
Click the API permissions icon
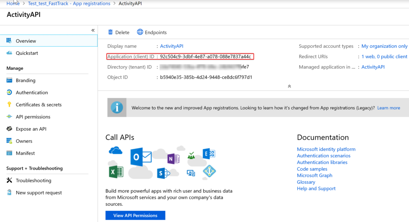(9, 116)
